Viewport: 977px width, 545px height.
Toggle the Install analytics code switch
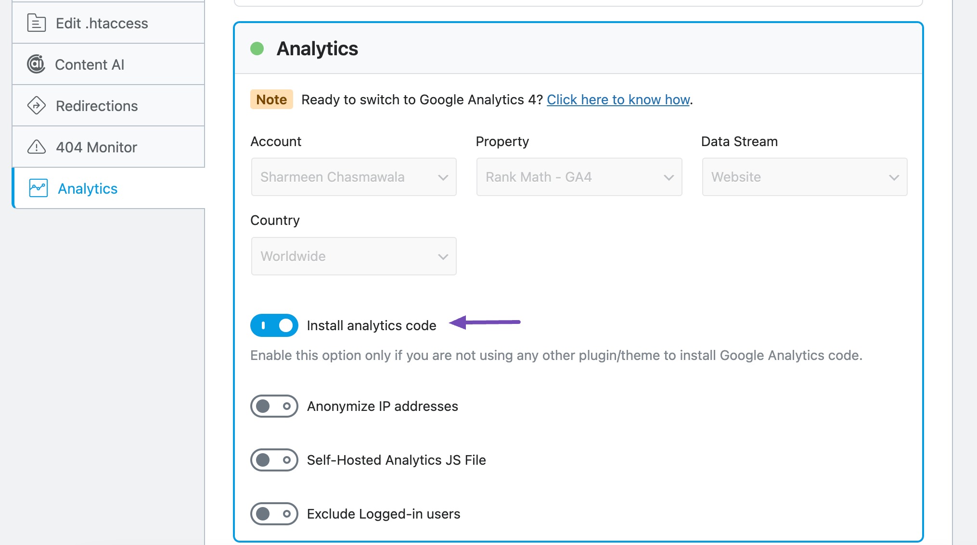pyautogui.click(x=274, y=325)
